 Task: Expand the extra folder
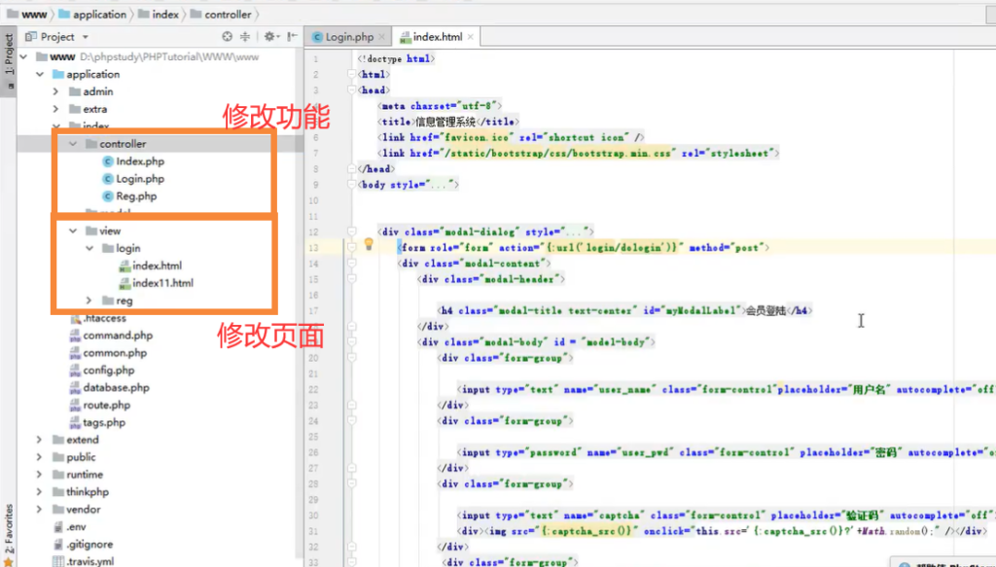click(x=55, y=109)
